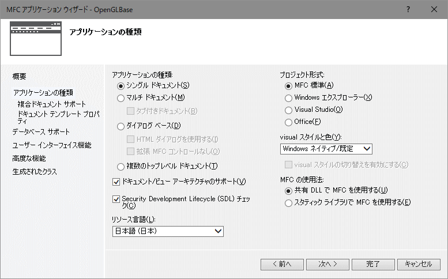Click the < 前へ button
Image resolution: width=448 pixels, height=279 pixels.
tap(282, 265)
